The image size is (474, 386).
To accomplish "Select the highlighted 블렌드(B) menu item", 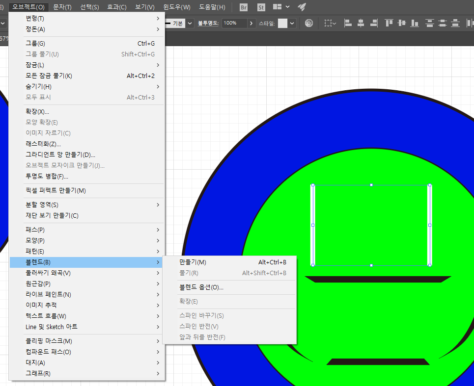I will tap(86, 262).
